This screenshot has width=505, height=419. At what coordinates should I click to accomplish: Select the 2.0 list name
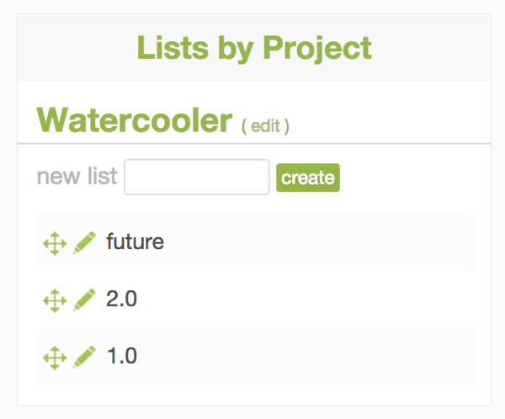(x=121, y=299)
